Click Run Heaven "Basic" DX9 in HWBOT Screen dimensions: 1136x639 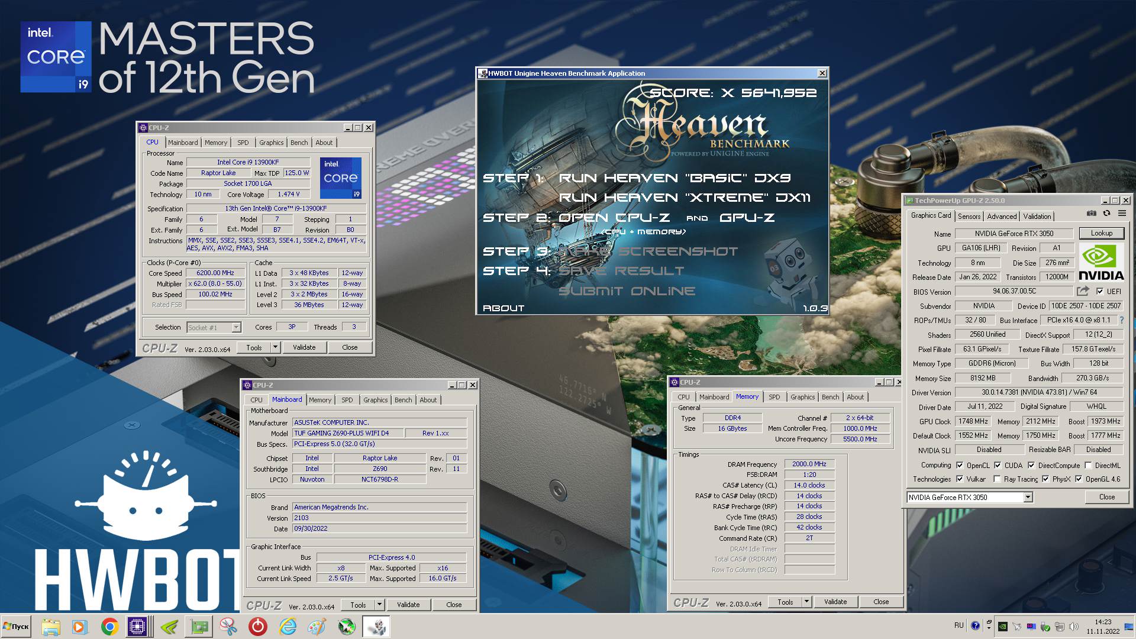click(x=674, y=177)
